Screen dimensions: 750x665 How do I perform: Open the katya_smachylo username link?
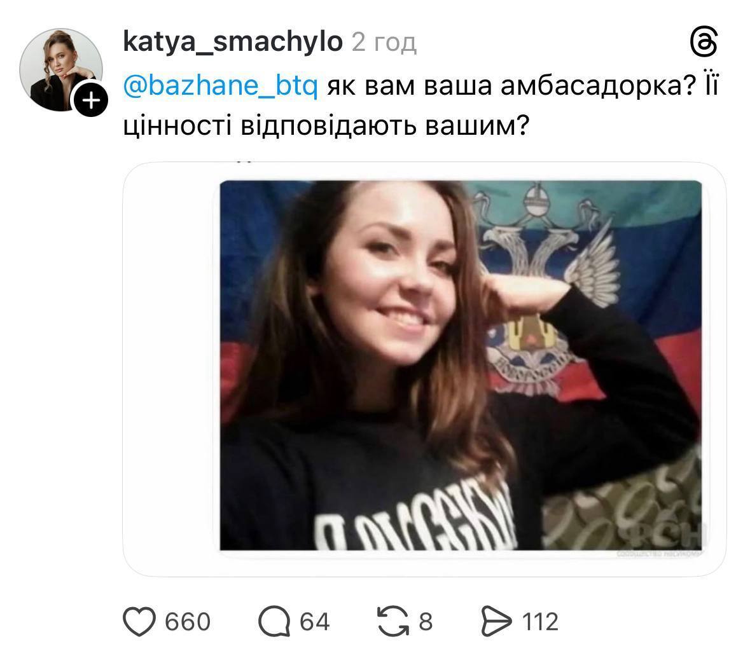232,42
